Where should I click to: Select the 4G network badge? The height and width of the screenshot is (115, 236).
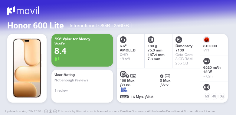[214, 96]
